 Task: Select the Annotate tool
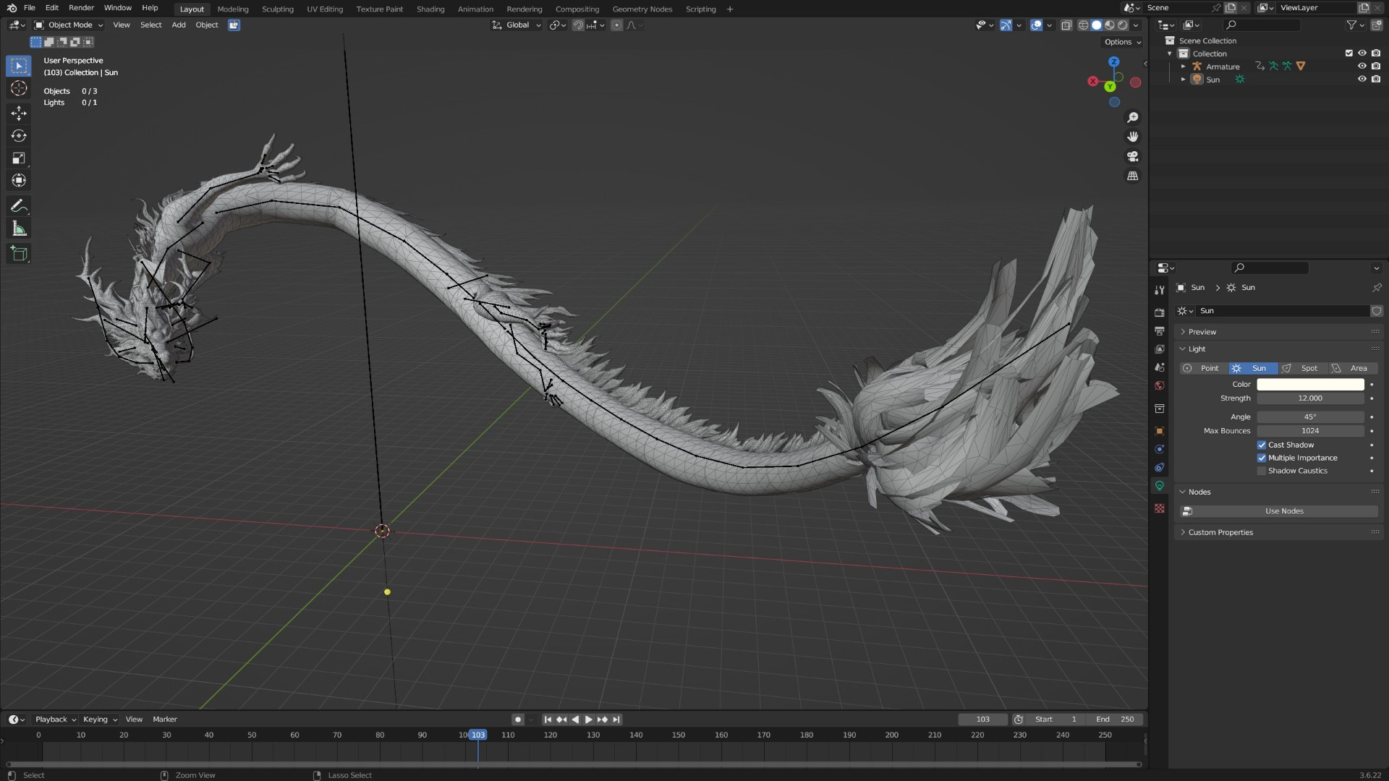[x=19, y=207]
